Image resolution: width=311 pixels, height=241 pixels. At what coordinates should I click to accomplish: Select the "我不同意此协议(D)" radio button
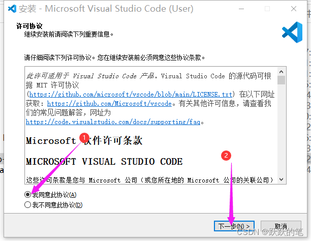(x=28, y=205)
